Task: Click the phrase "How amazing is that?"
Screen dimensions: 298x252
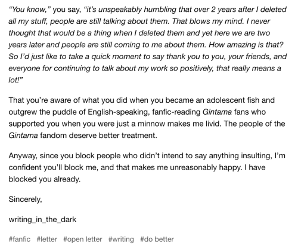Action: [x=246, y=45]
